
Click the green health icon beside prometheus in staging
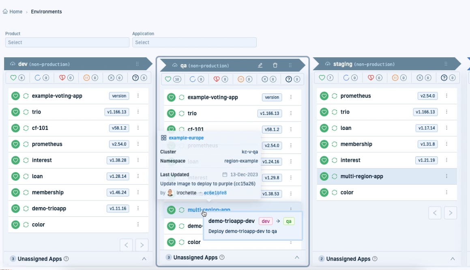324,96
